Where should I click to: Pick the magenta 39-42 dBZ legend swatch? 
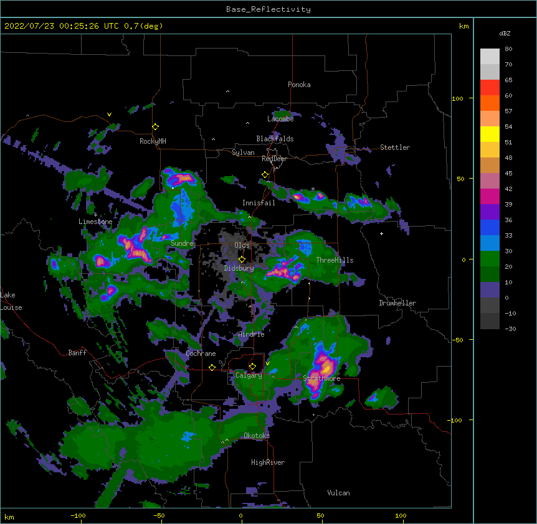pos(490,196)
